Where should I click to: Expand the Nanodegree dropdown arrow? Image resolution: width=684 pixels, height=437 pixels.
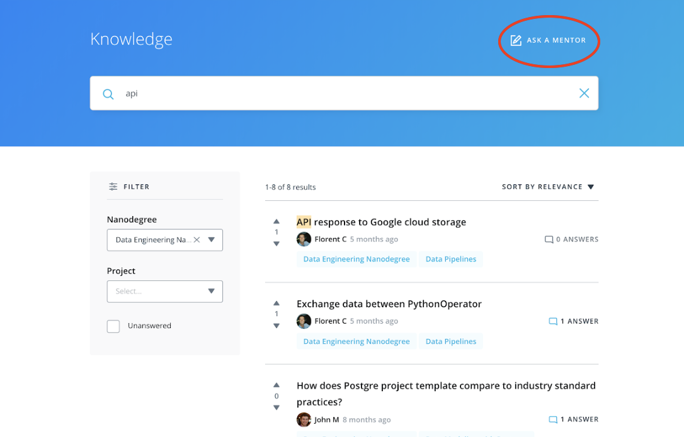(212, 240)
